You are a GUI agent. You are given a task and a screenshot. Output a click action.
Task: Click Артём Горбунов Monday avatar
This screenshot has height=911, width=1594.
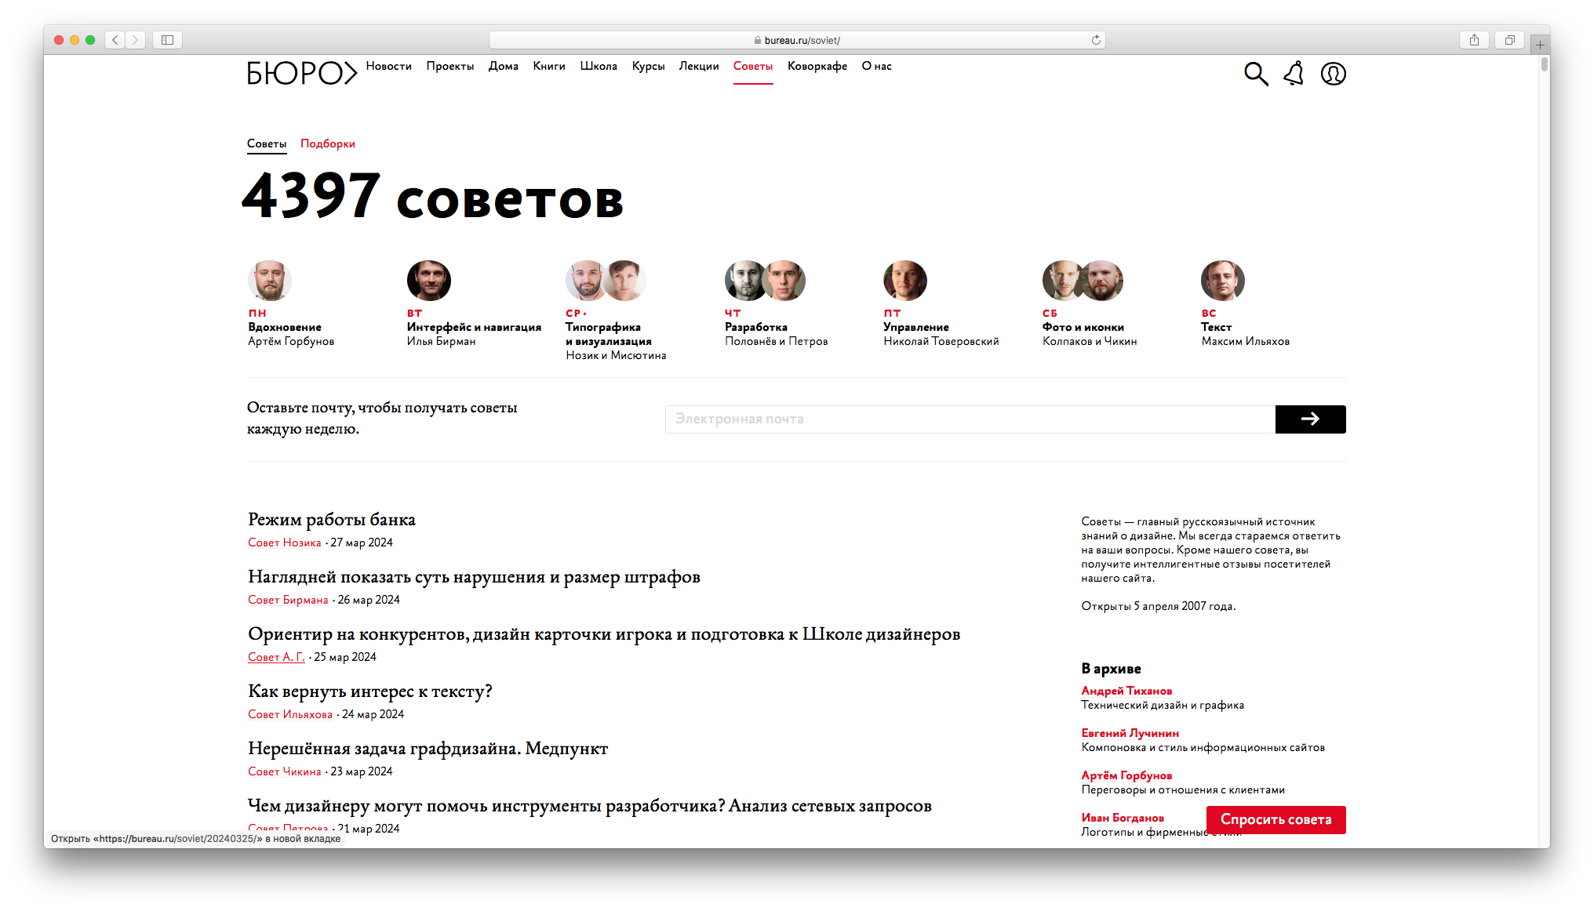pos(269,281)
